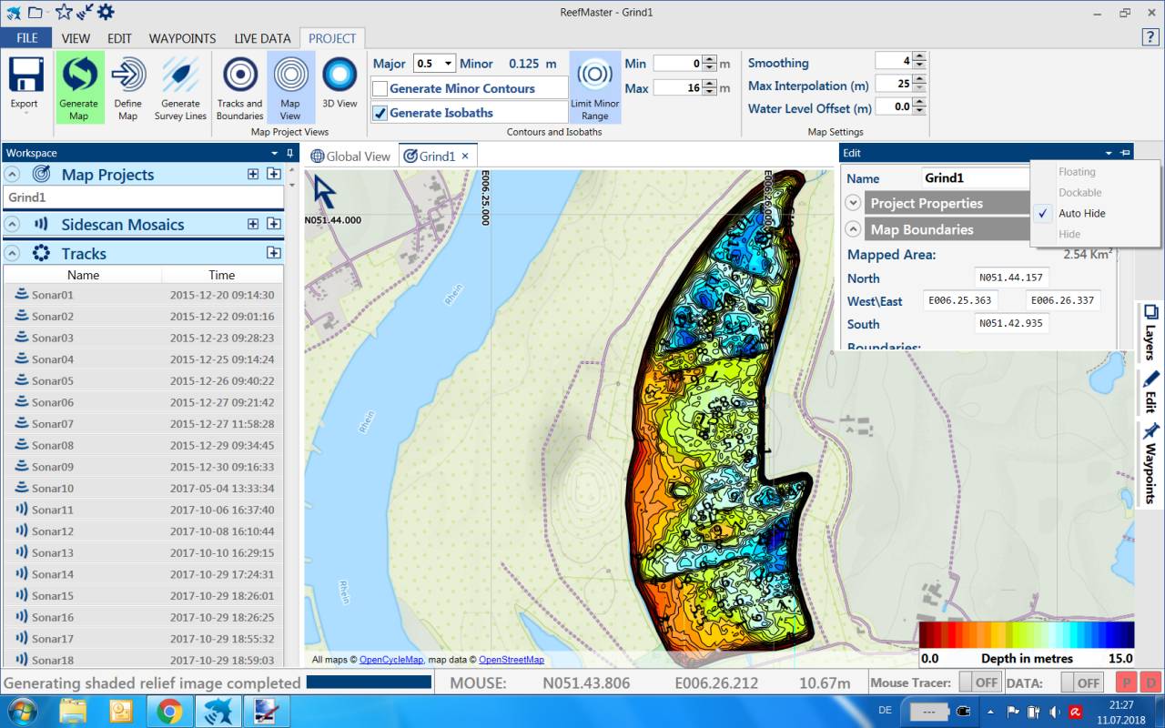
Task: Click the Generate Map icon
Action: pos(79,74)
